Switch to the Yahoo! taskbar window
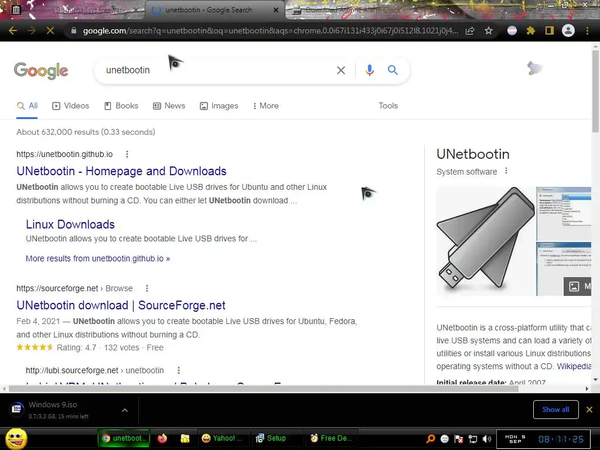 [223, 438]
